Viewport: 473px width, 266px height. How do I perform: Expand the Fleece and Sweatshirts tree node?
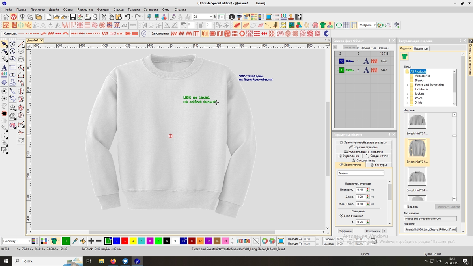click(x=407, y=85)
